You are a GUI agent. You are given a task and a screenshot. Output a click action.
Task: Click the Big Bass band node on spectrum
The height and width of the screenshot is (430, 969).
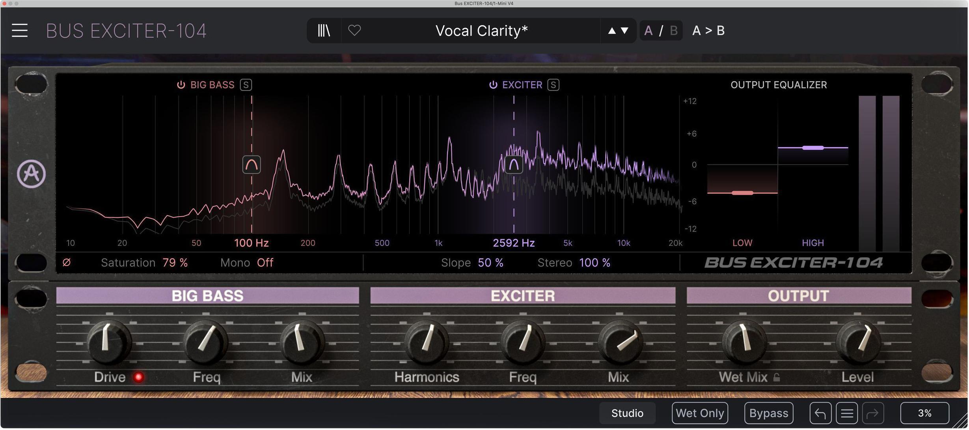click(x=252, y=165)
